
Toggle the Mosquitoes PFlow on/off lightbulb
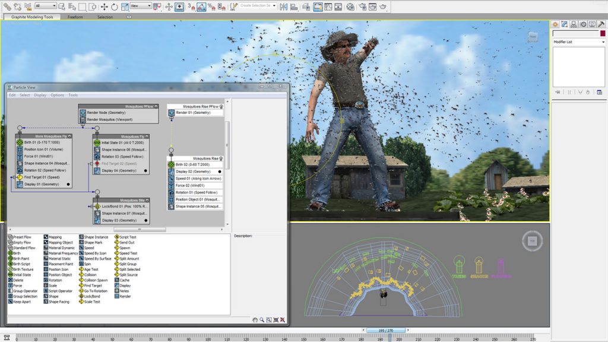pos(156,106)
